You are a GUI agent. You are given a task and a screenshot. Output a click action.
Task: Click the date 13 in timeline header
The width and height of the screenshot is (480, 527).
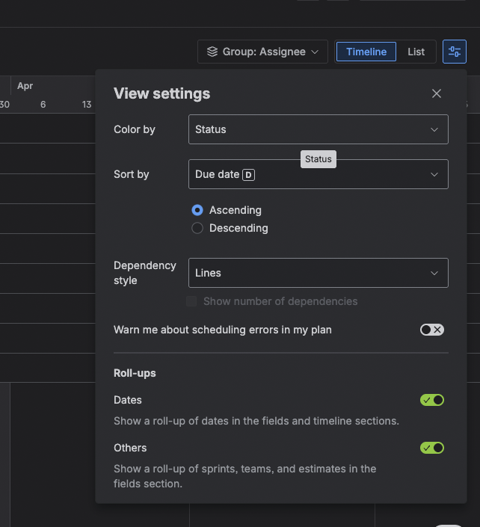(x=87, y=105)
